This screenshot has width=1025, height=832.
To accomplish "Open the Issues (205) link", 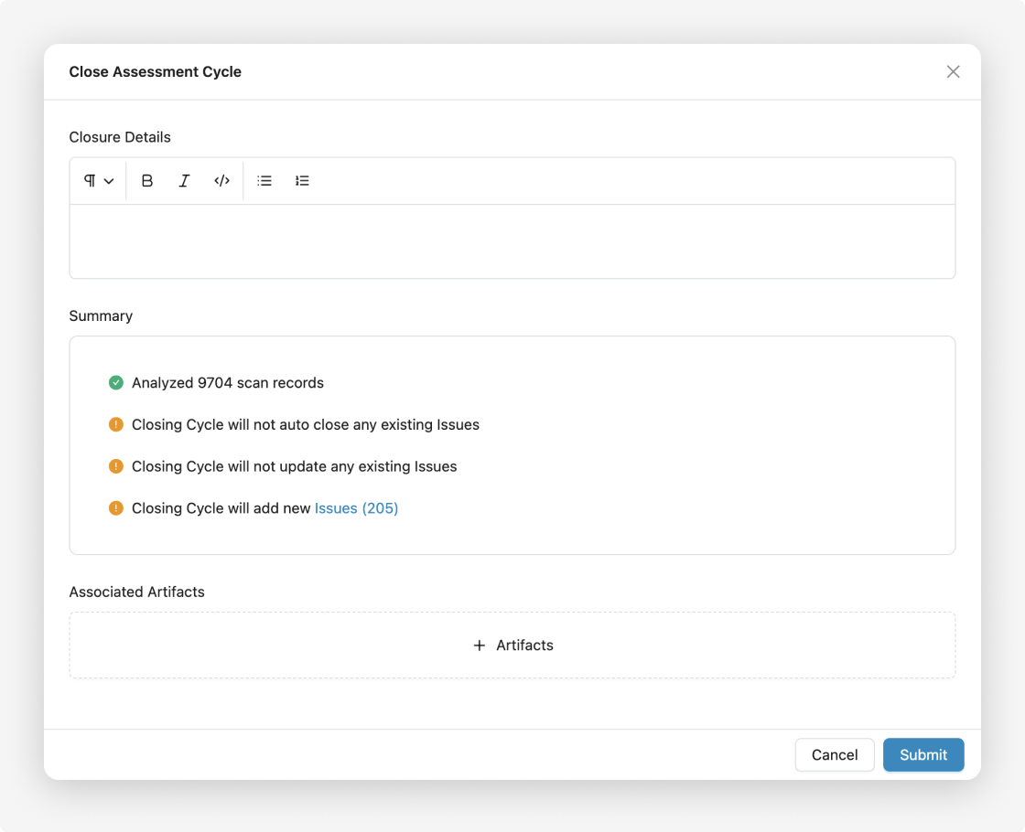I will point(356,508).
